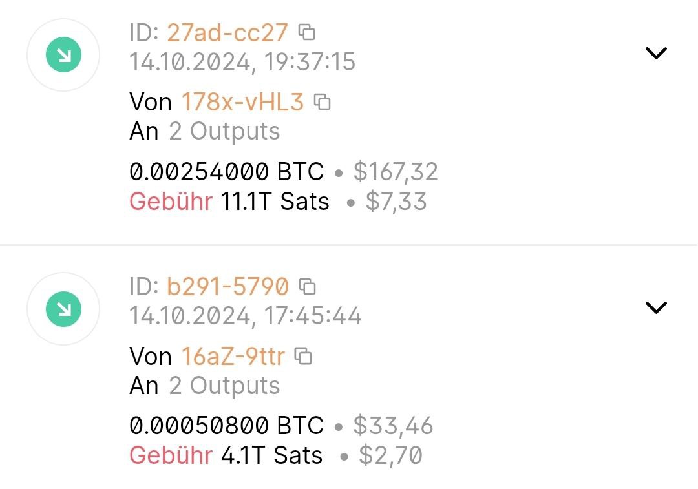Copy transaction ID 27ad-cc27

pos(307,32)
